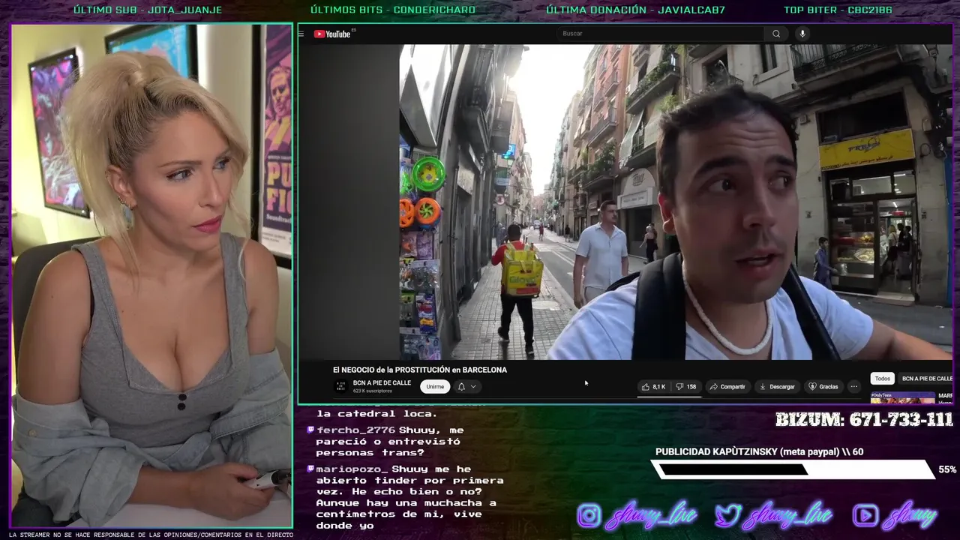Click the ÚLTIMO SUB - JOTA_JUANJE label
Screen dimensions: 960x540
click(148, 10)
